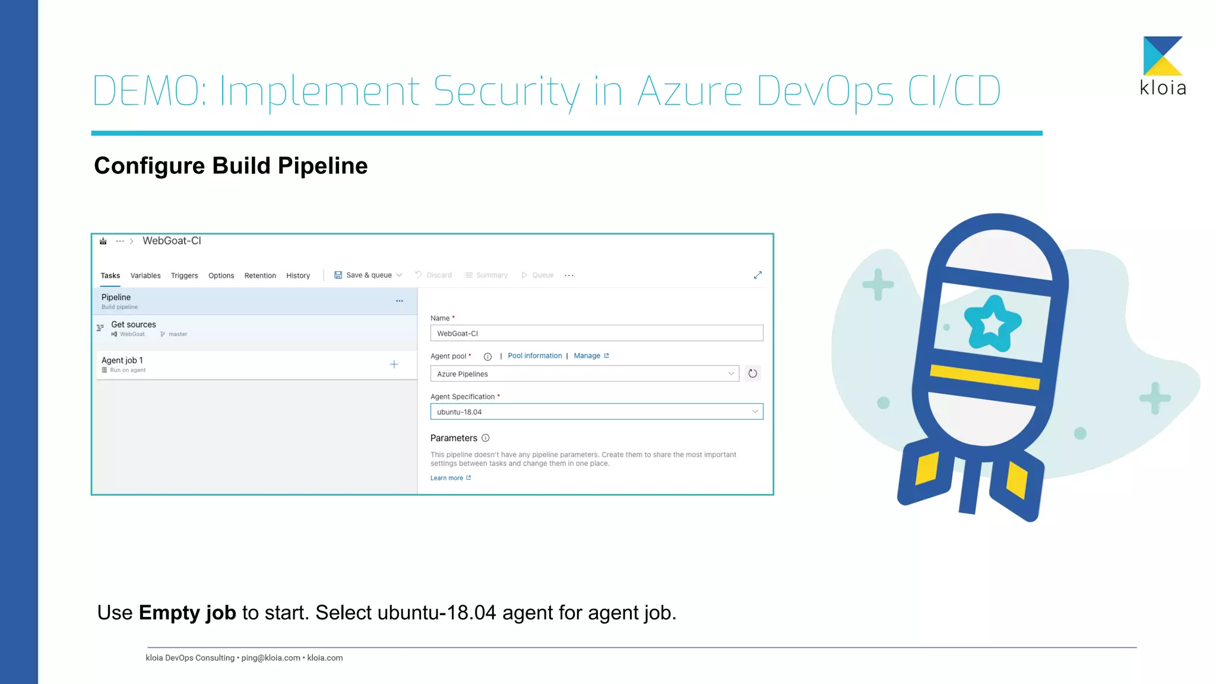Click the 'Parameters' heading
This screenshot has width=1216, height=684.
pyautogui.click(x=454, y=438)
